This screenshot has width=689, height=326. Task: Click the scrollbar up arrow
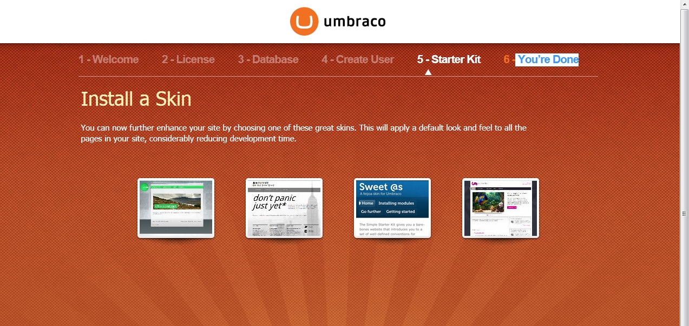click(x=684, y=4)
